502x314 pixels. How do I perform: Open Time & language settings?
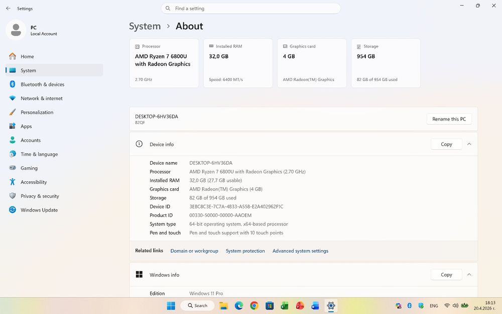pyautogui.click(x=54, y=154)
